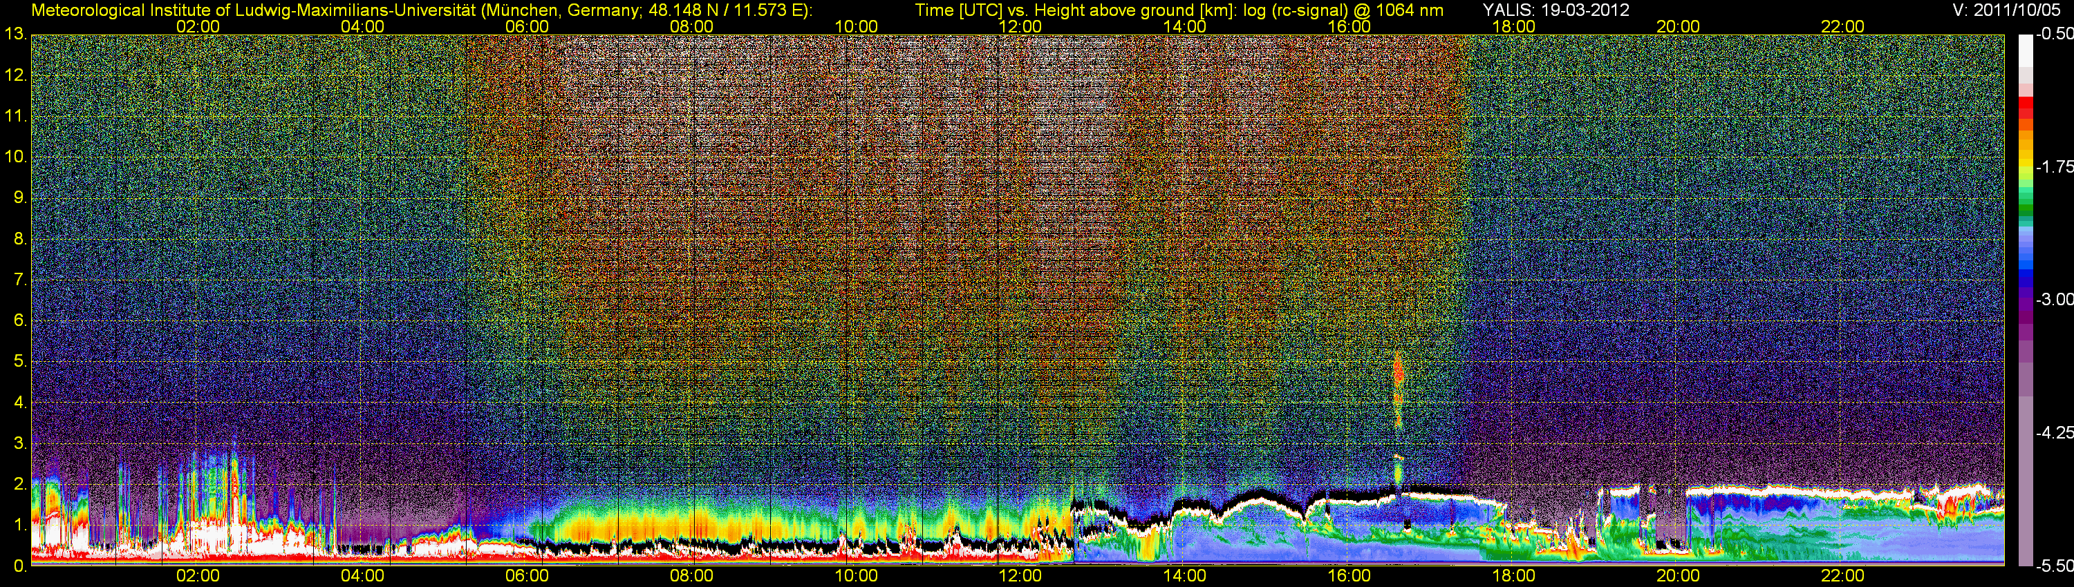Screen dimensions: 2074x587
Task: Select the 14:00 label on the top time axis
Action: (x=1184, y=26)
